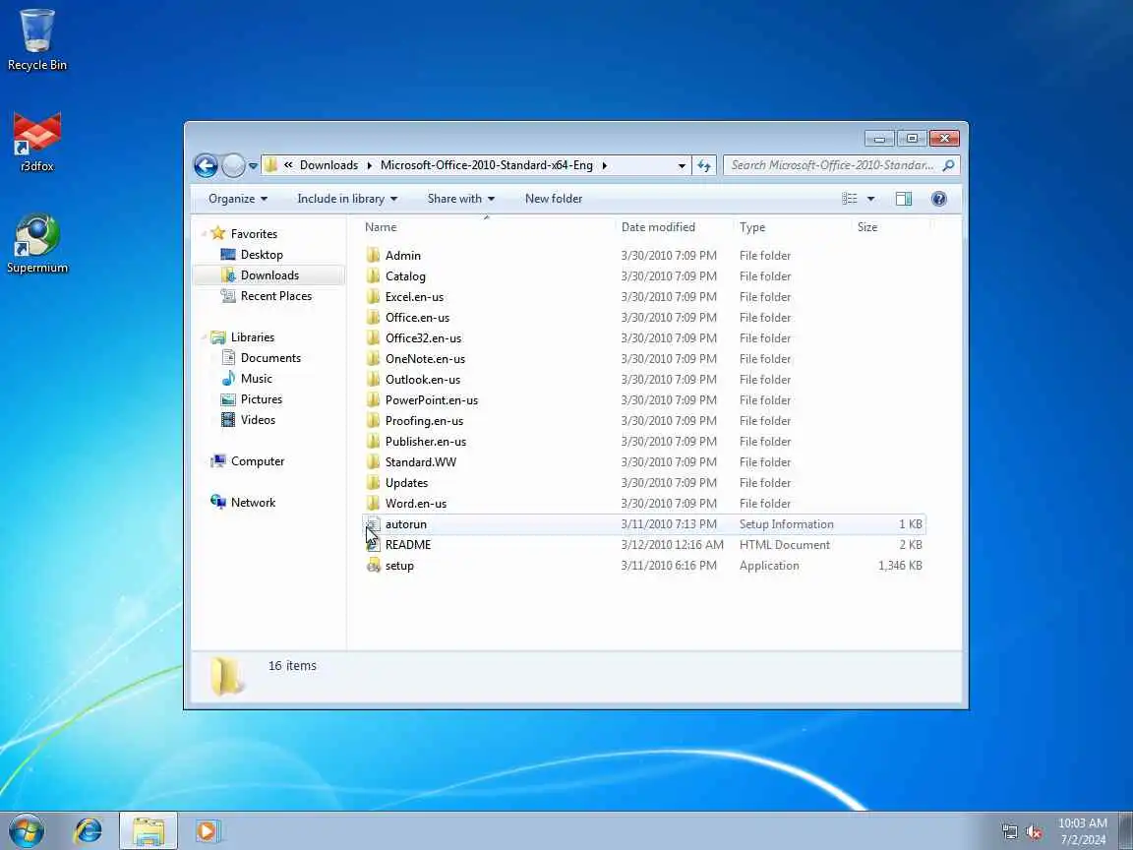
Task: Open the Organize menu
Action: tap(238, 199)
